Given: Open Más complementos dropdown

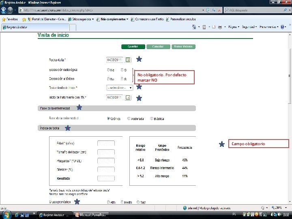Looking at the screenshot, I should tap(112, 19).
